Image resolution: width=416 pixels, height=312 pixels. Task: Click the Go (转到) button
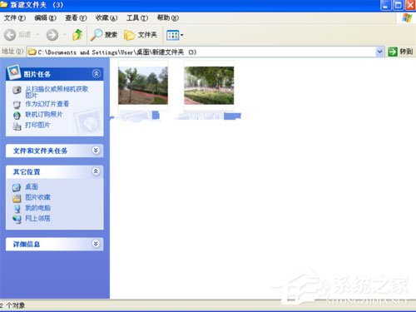click(400, 52)
